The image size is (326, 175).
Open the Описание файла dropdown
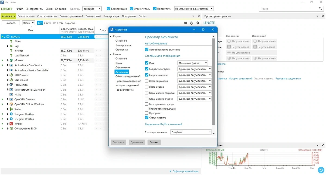point(193,63)
